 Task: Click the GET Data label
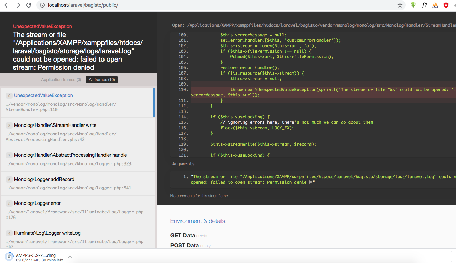pyautogui.click(x=183, y=235)
